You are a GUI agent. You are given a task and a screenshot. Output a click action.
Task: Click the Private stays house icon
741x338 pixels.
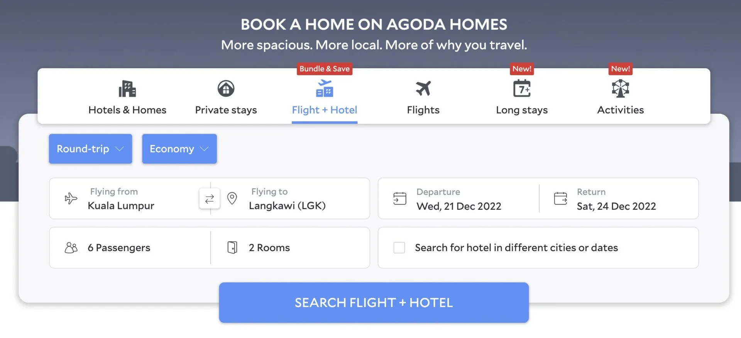pyautogui.click(x=226, y=89)
